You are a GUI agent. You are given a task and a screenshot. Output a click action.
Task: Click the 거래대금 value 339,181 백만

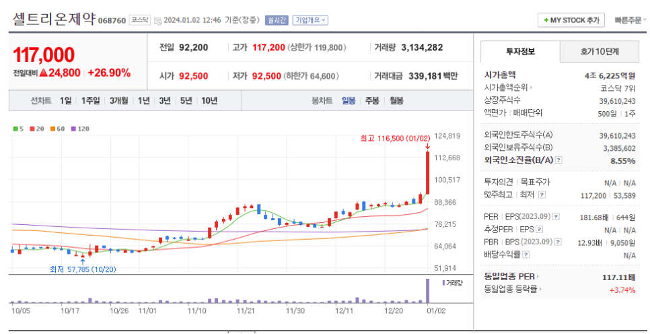(433, 76)
